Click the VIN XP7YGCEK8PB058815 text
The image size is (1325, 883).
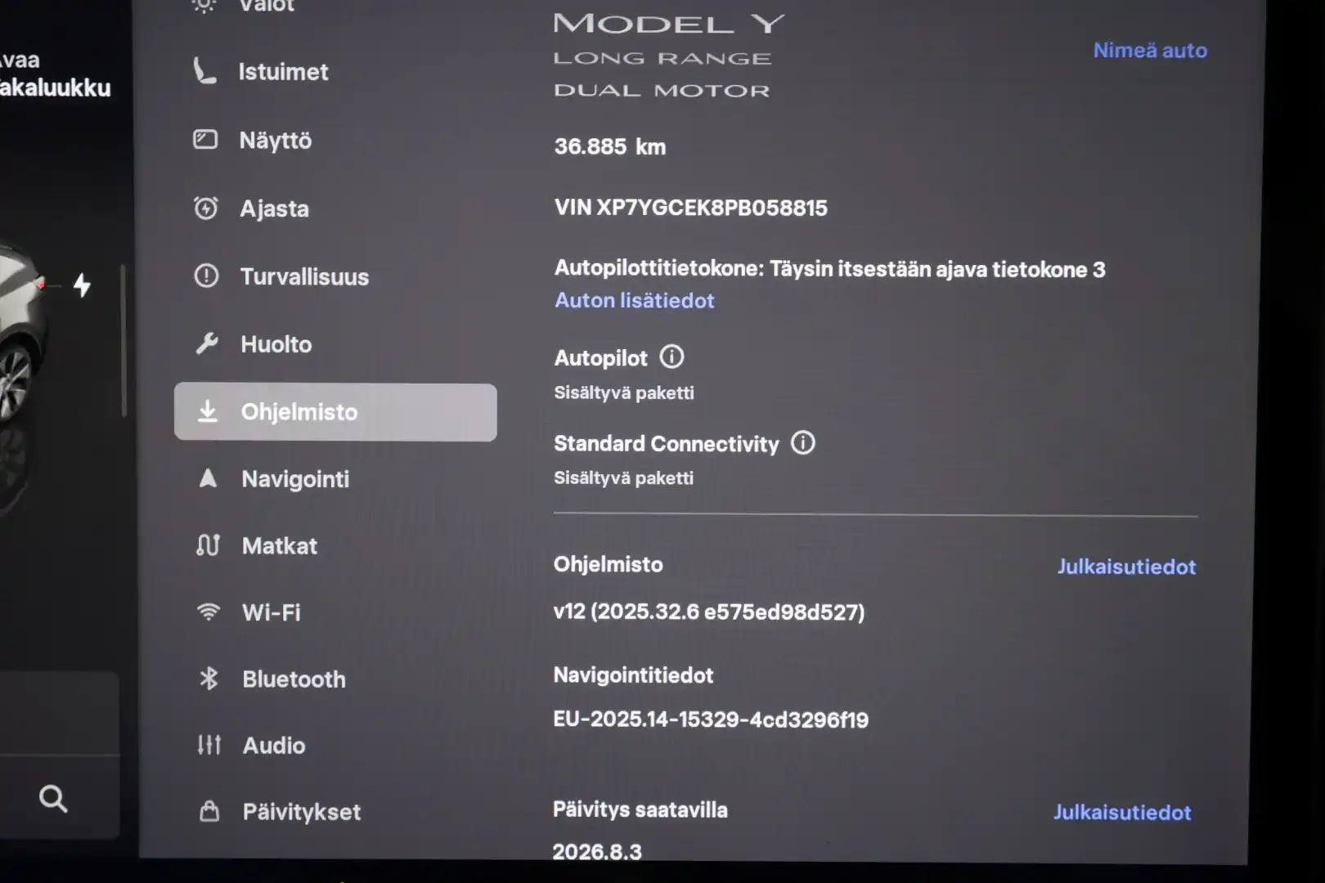tap(691, 208)
